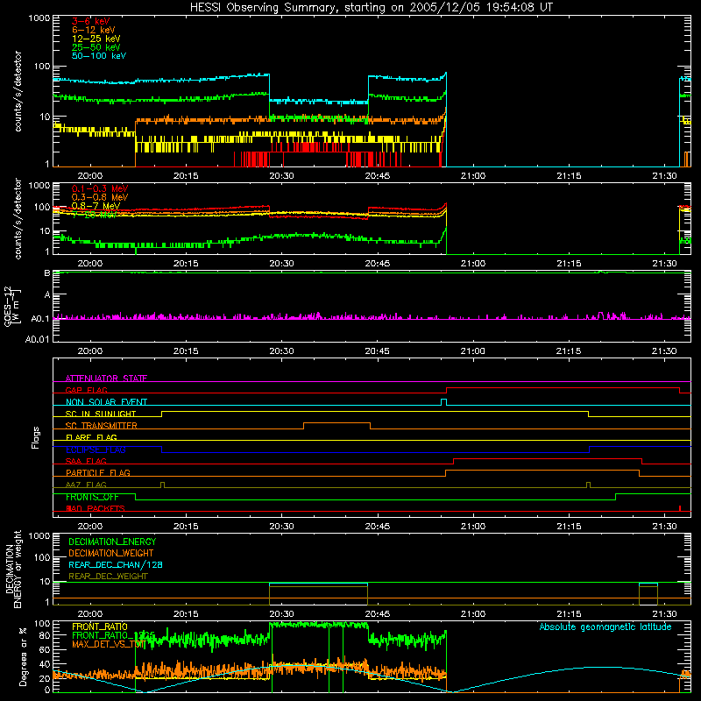Click the yellow FRONT_RATIO legend label
This screenshot has height=701, width=701.
coord(100,627)
